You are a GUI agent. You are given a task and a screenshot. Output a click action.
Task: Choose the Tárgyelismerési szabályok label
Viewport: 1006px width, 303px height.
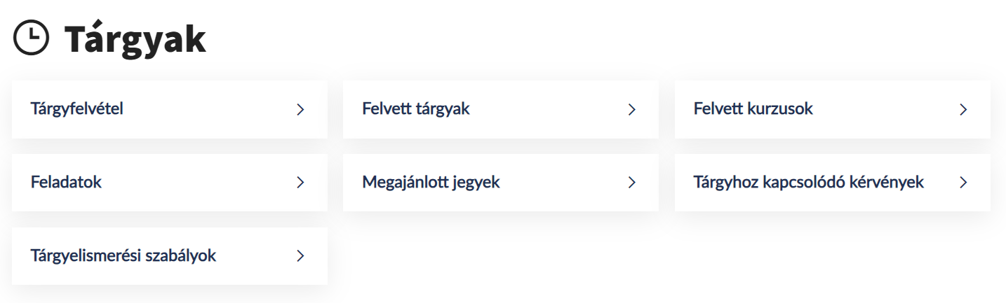[x=123, y=256]
